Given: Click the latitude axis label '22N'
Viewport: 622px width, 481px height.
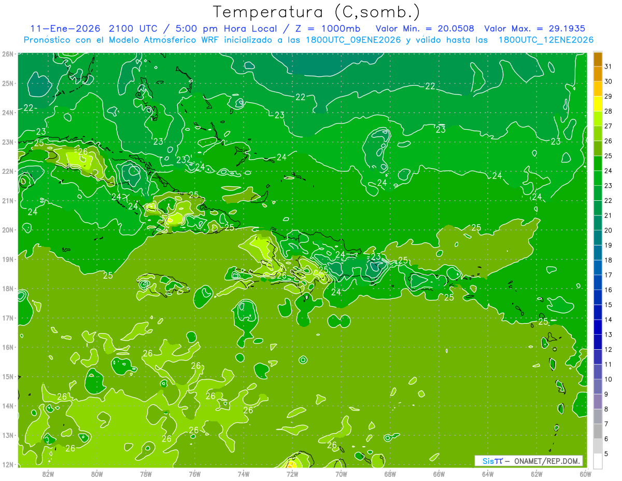Looking at the screenshot, I should 8,171.
